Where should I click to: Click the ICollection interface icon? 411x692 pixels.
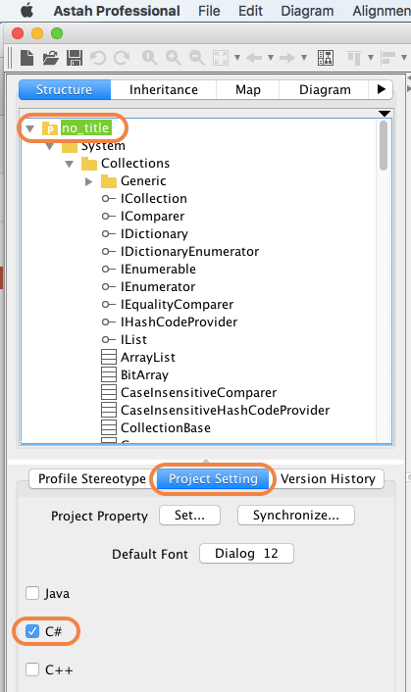[x=109, y=199]
